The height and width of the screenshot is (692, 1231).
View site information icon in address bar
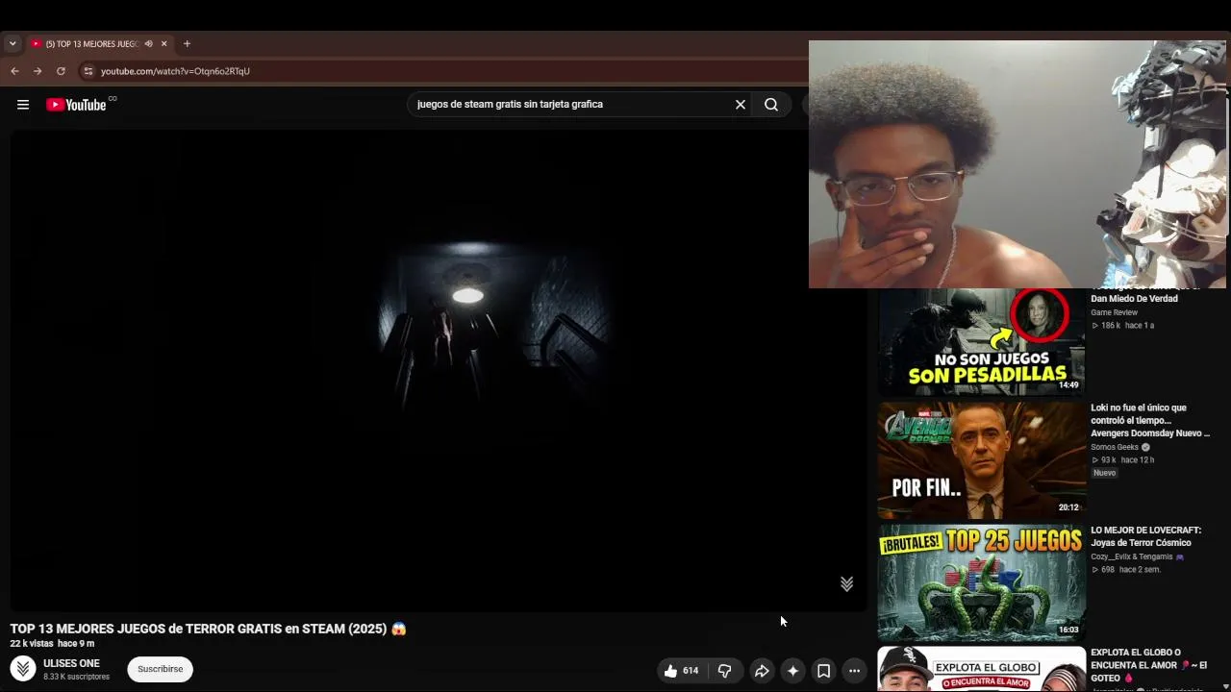coord(88,71)
